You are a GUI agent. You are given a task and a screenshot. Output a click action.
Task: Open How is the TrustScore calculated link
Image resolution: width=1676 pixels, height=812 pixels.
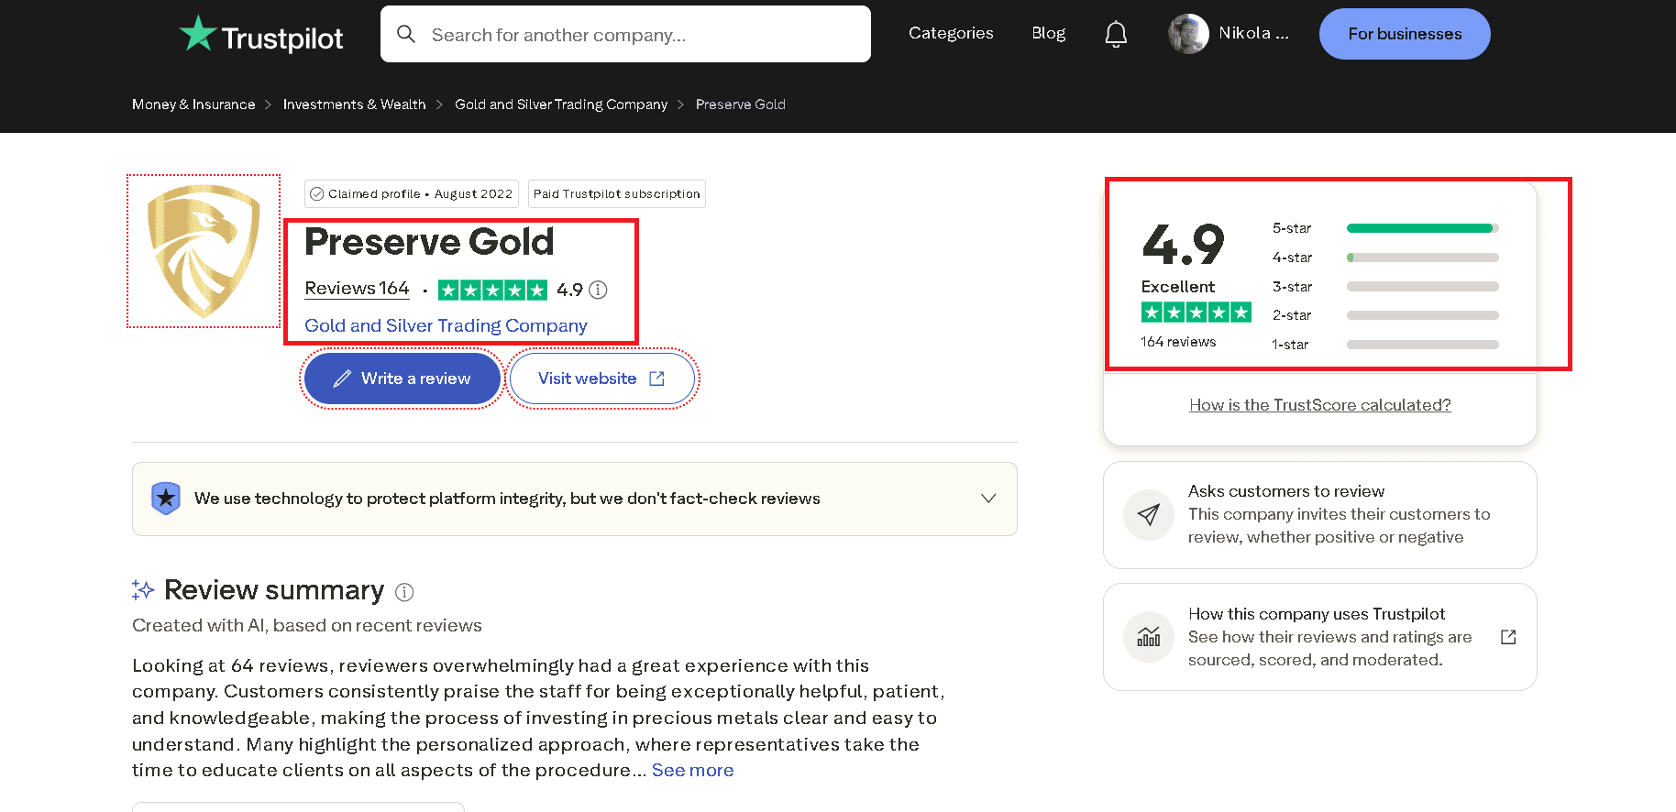[x=1320, y=405]
